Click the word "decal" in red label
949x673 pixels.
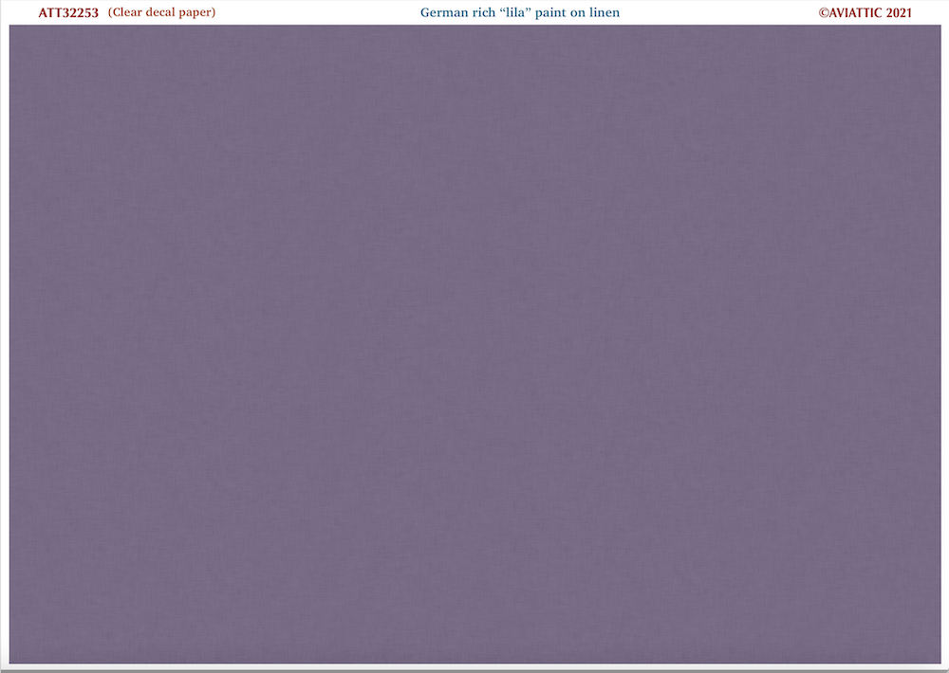click(x=160, y=12)
